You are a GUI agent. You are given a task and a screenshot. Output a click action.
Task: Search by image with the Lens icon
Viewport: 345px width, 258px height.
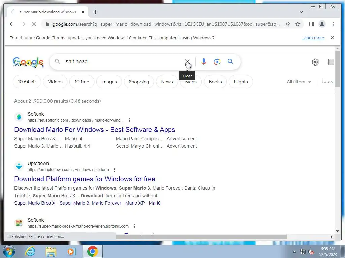217,62
